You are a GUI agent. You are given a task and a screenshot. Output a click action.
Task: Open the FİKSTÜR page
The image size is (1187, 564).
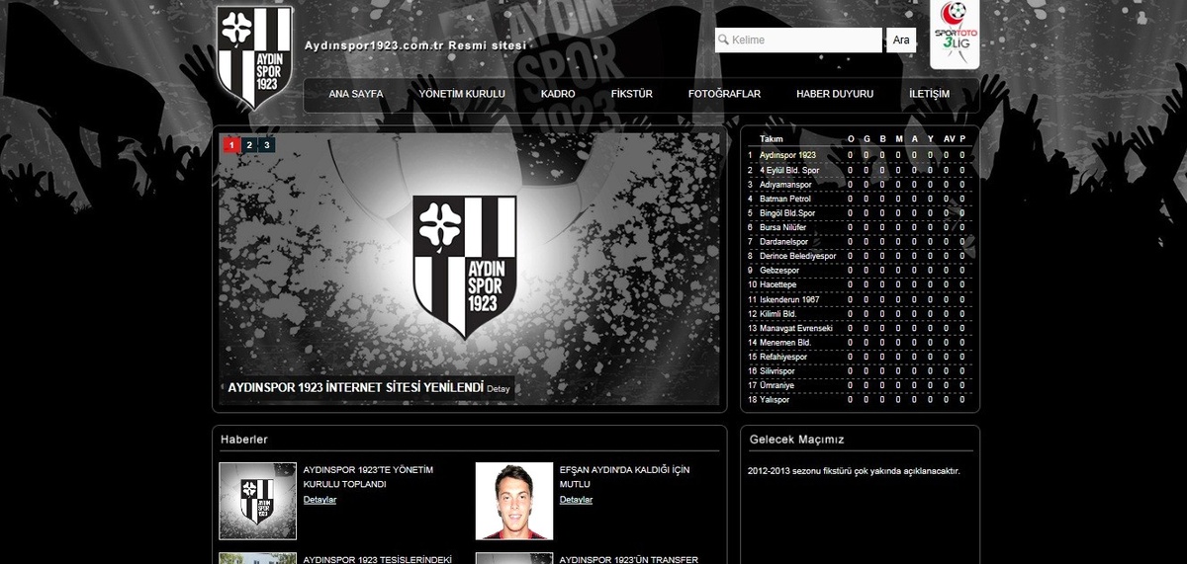632,94
